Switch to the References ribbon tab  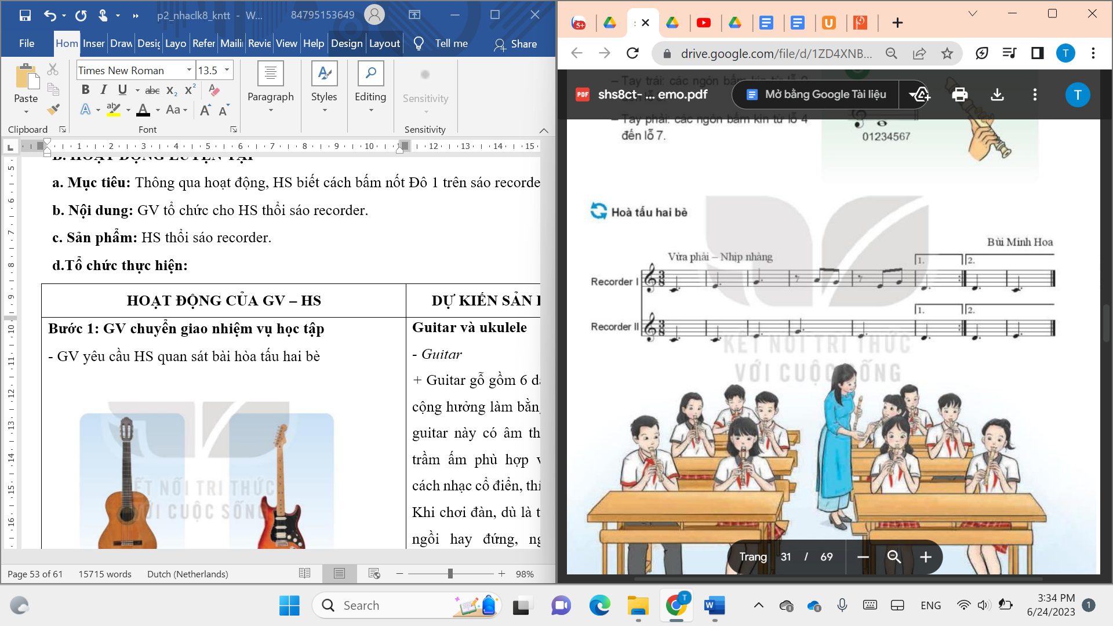[x=204, y=43]
